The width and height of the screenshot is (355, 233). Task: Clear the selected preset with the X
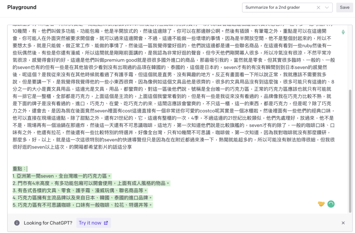[318, 7]
